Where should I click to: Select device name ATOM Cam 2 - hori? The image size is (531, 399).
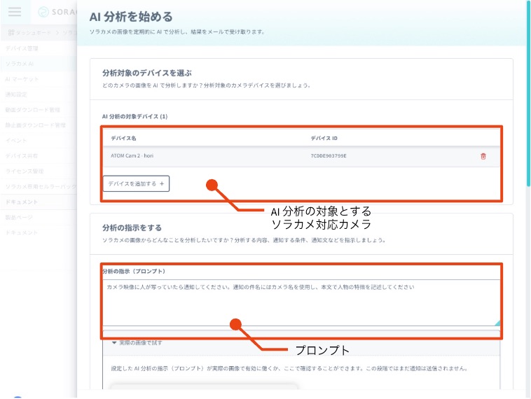click(132, 155)
